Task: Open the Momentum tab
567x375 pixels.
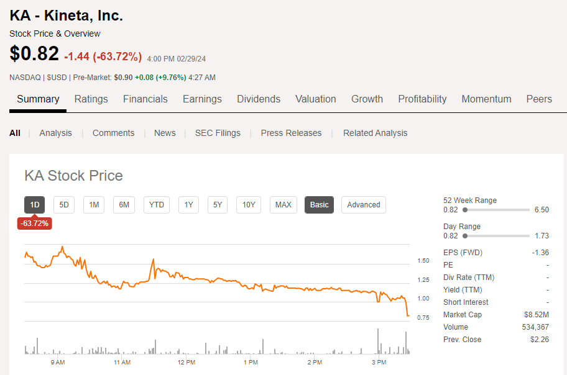Action: click(486, 99)
